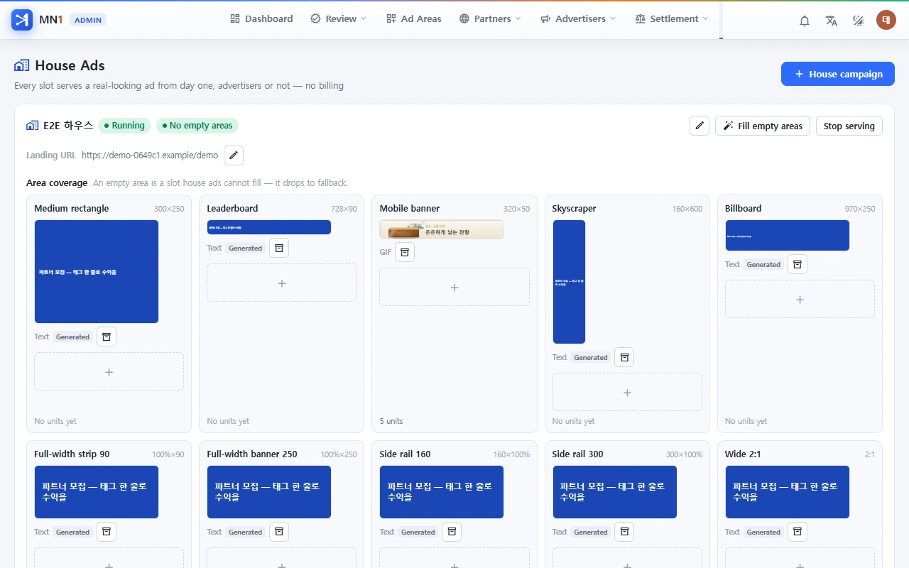Go to the Dashboard nav item

click(x=261, y=19)
